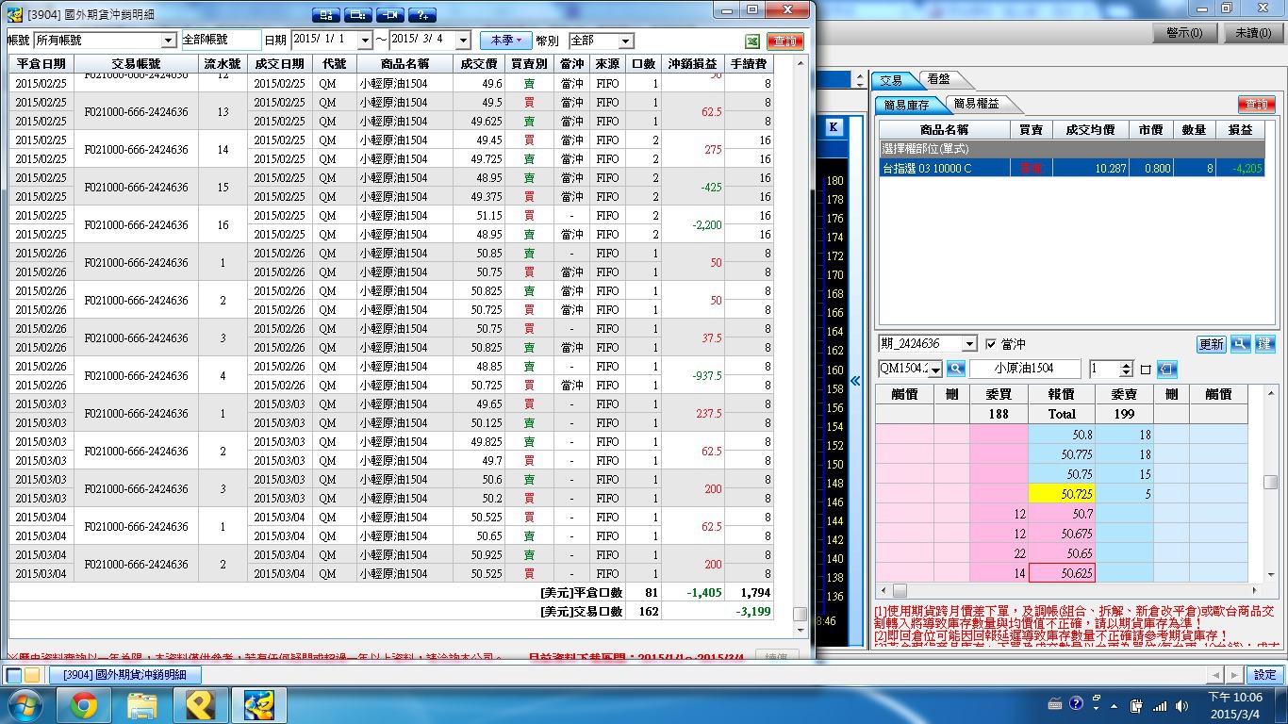
Task: Click the 警示(0) alerts button
Action: point(1184,33)
